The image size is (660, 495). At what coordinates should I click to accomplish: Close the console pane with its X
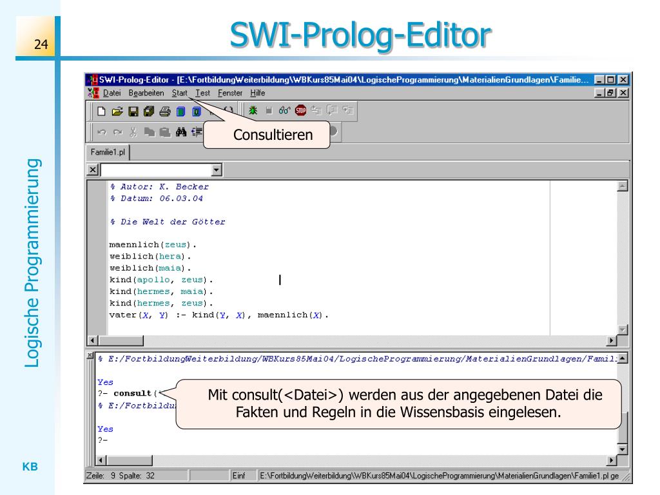(x=90, y=355)
